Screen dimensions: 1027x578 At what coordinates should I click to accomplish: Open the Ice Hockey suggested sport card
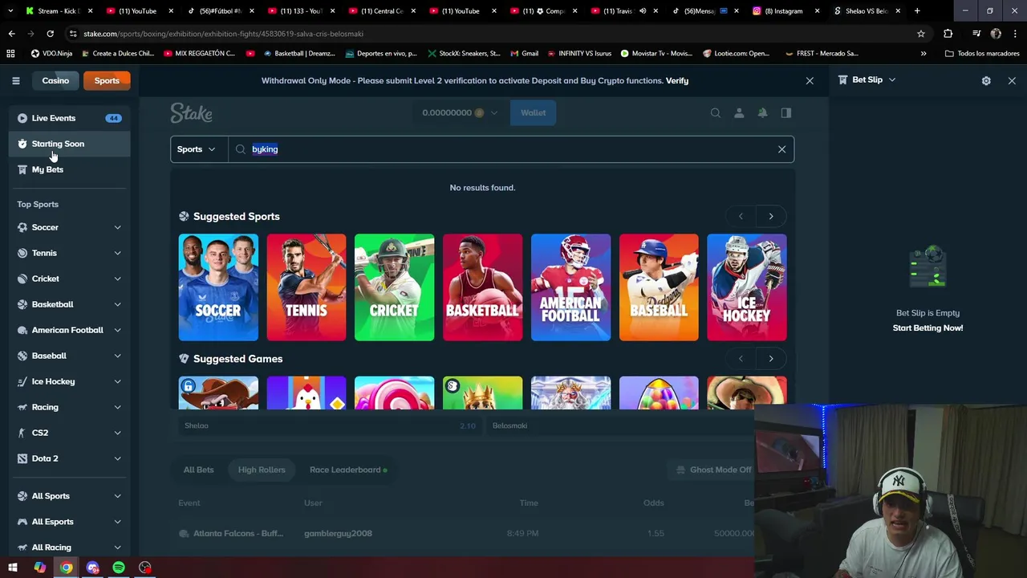[x=747, y=287]
